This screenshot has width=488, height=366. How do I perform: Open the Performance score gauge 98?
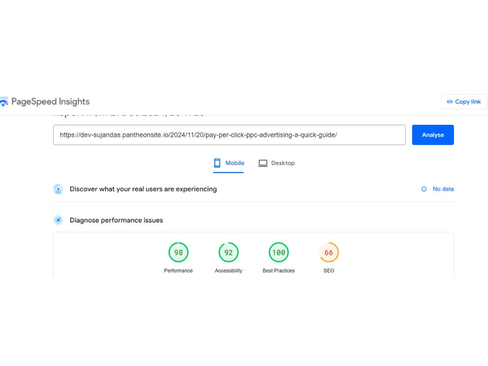click(178, 252)
